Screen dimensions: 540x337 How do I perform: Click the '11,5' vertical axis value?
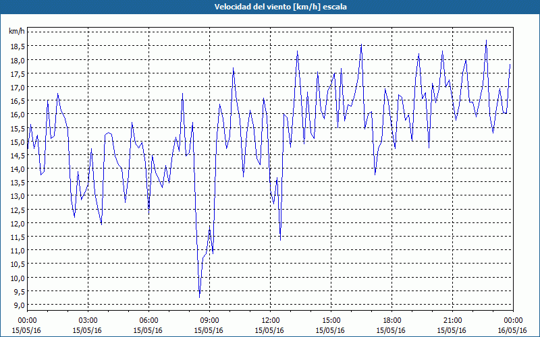(18, 237)
